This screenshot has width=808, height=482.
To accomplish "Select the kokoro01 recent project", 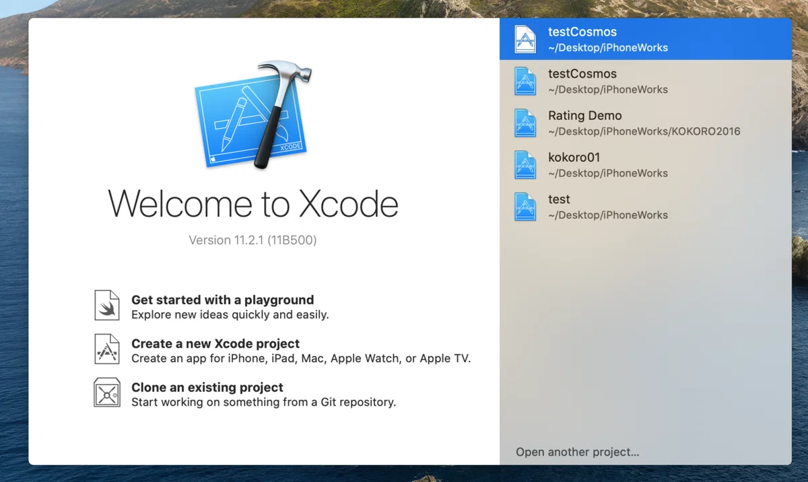I will tap(646, 165).
